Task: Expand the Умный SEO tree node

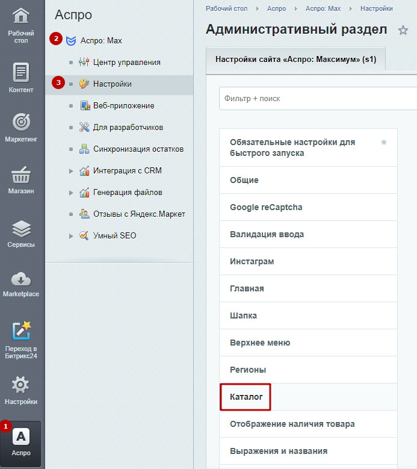Action: click(x=71, y=236)
